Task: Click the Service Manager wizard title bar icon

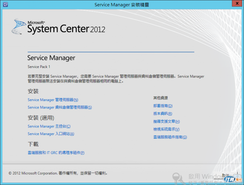Action: 5,4
